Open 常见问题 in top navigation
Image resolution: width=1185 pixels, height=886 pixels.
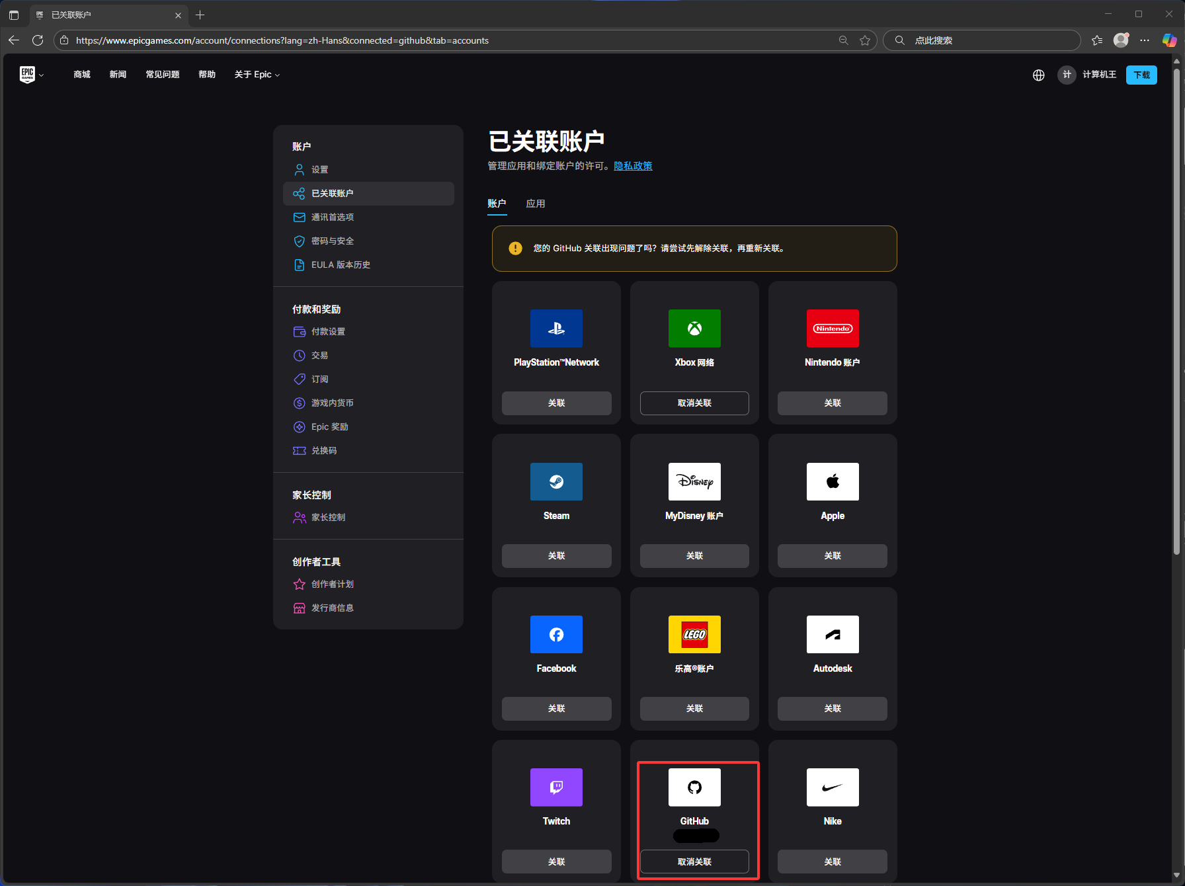[x=163, y=75]
